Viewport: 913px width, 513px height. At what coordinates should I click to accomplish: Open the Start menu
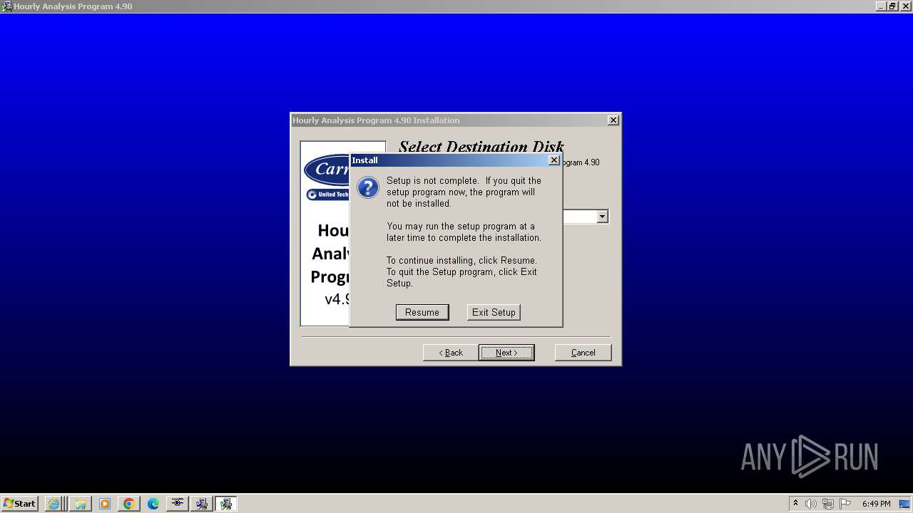pyautogui.click(x=19, y=504)
